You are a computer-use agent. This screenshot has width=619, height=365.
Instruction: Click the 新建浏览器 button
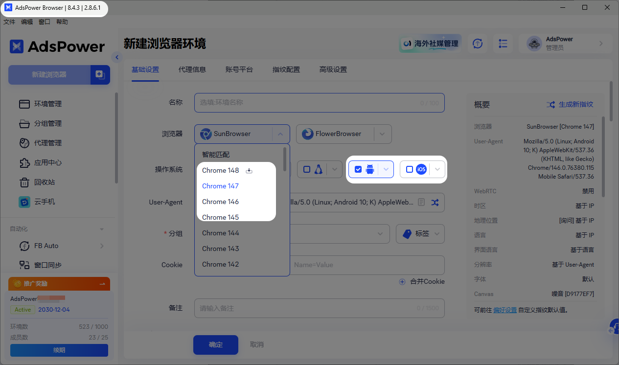(x=49, y=75)
